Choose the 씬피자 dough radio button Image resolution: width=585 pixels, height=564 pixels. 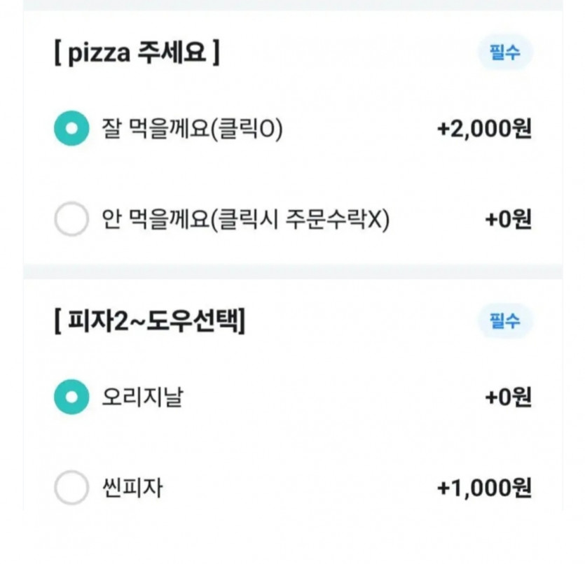(x=71, y=487)
